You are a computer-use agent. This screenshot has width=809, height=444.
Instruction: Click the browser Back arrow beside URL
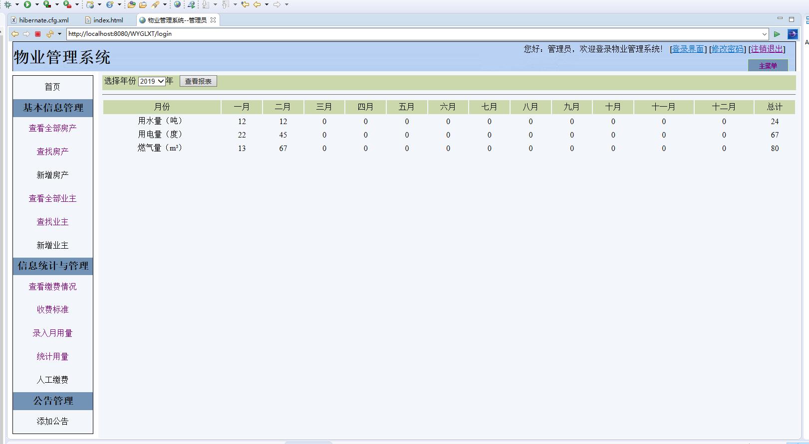(x=15, y=34)
